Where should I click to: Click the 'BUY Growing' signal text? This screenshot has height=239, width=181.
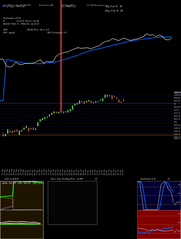[x=57, y=33]
